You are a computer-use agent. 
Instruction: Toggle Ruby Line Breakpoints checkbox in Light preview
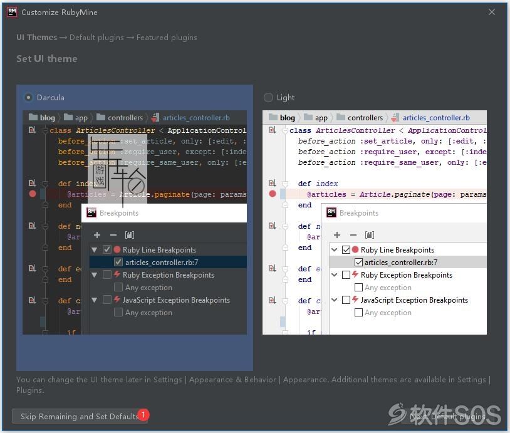pos(346,249)
